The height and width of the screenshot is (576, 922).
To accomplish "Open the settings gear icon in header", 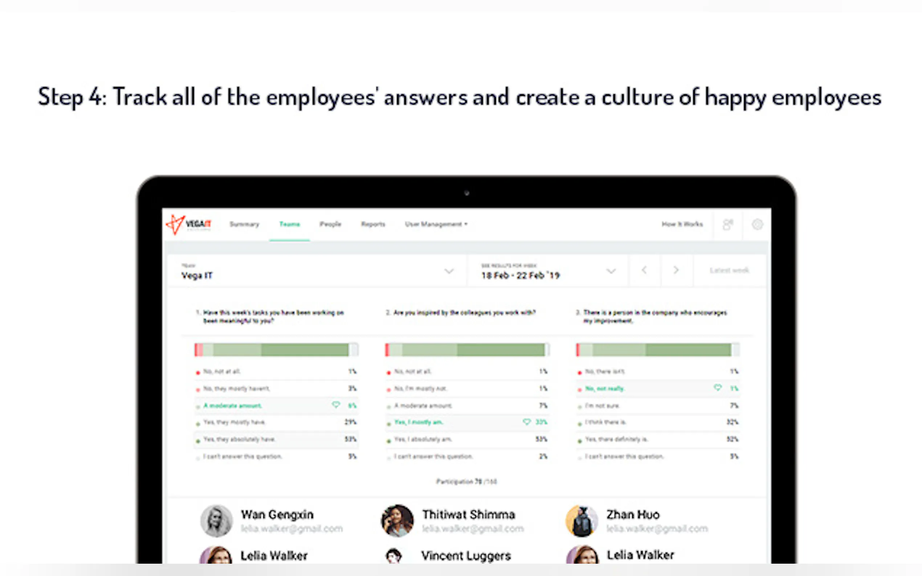I will click(757, 225).
